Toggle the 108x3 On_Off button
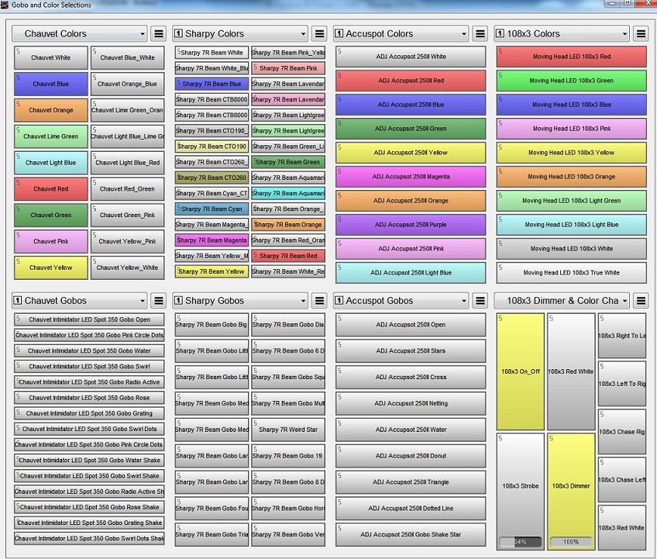 pyautogui.click(x=521, y=371)
